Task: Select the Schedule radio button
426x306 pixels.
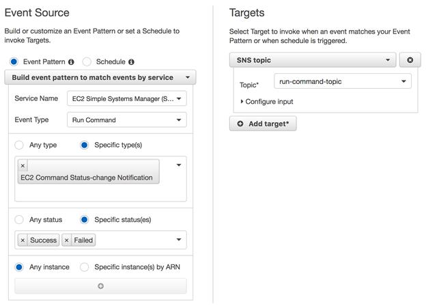Action: 87,62
